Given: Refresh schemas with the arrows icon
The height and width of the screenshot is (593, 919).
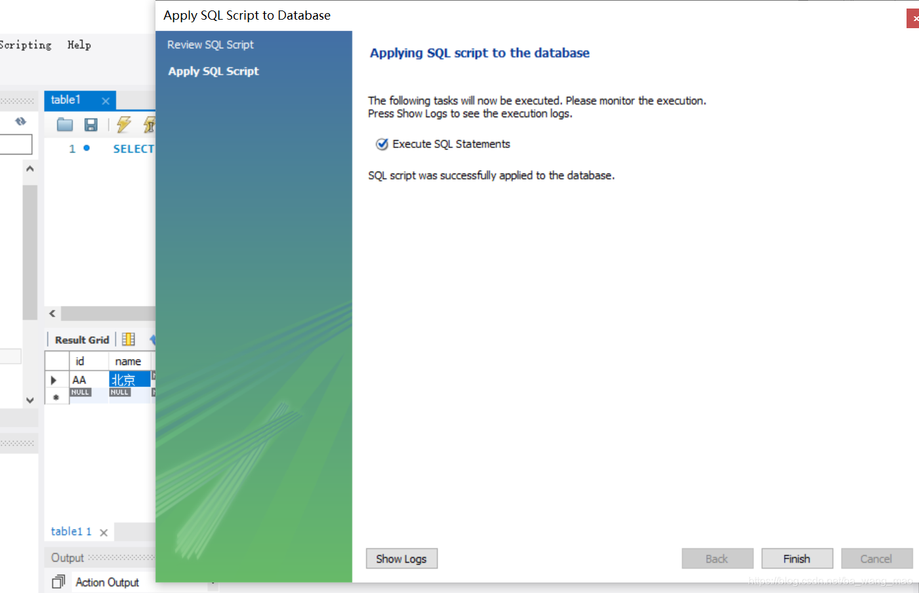Looking at the screenshot, I should pyautogui.click(x=20, y=121).
